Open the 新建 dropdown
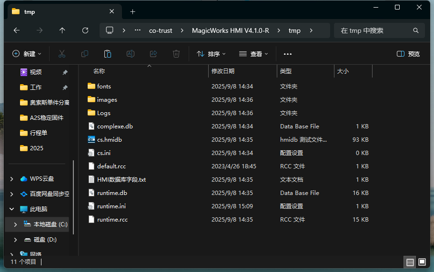 (27, 54)
